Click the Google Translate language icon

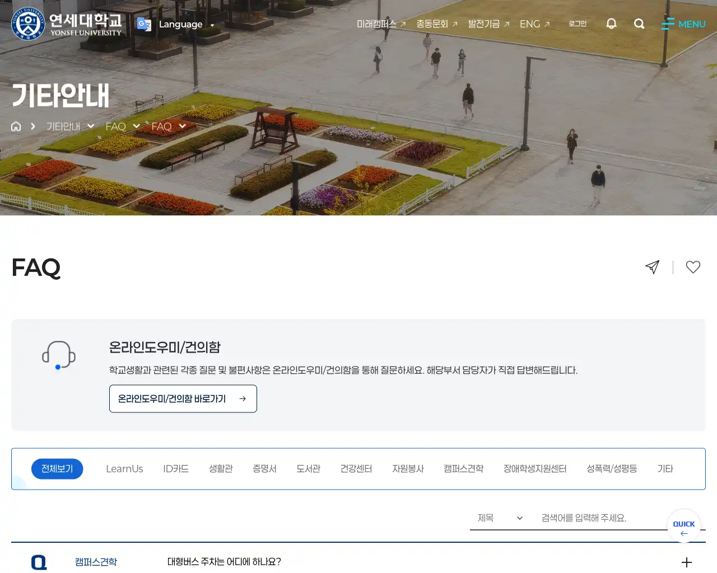tap(144, 24)
